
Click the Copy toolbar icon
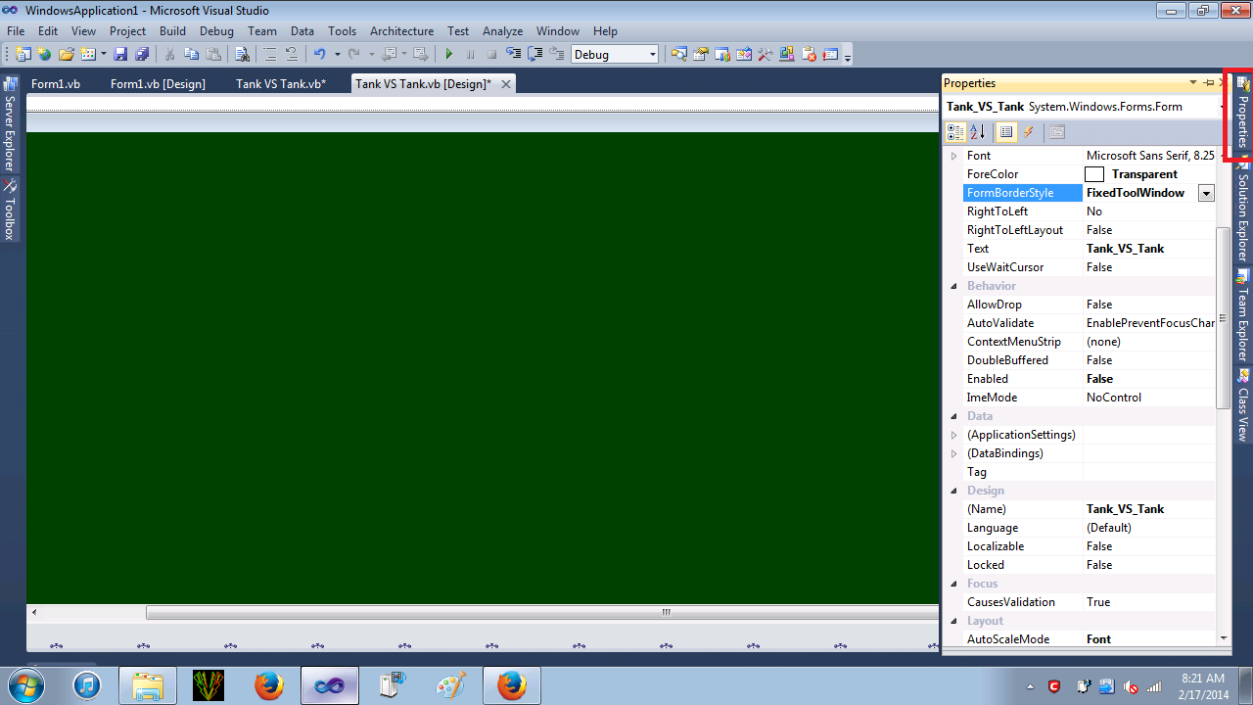pos(191,55)
